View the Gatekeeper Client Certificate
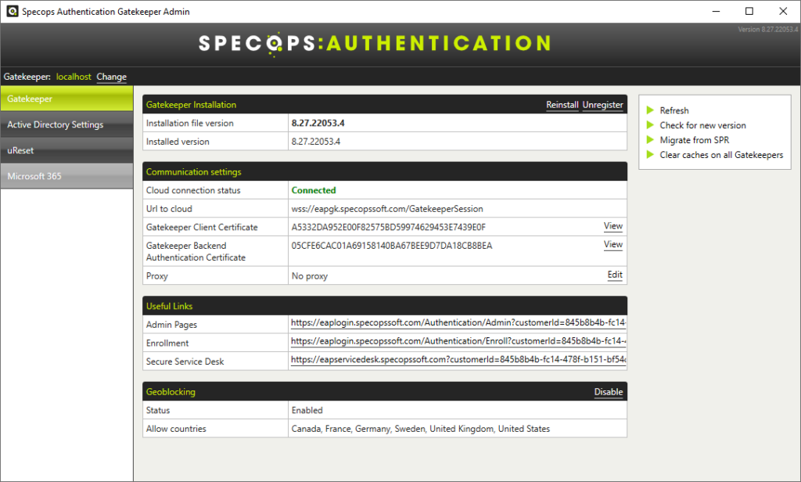801x482 pixels. (x=613, y=226)
